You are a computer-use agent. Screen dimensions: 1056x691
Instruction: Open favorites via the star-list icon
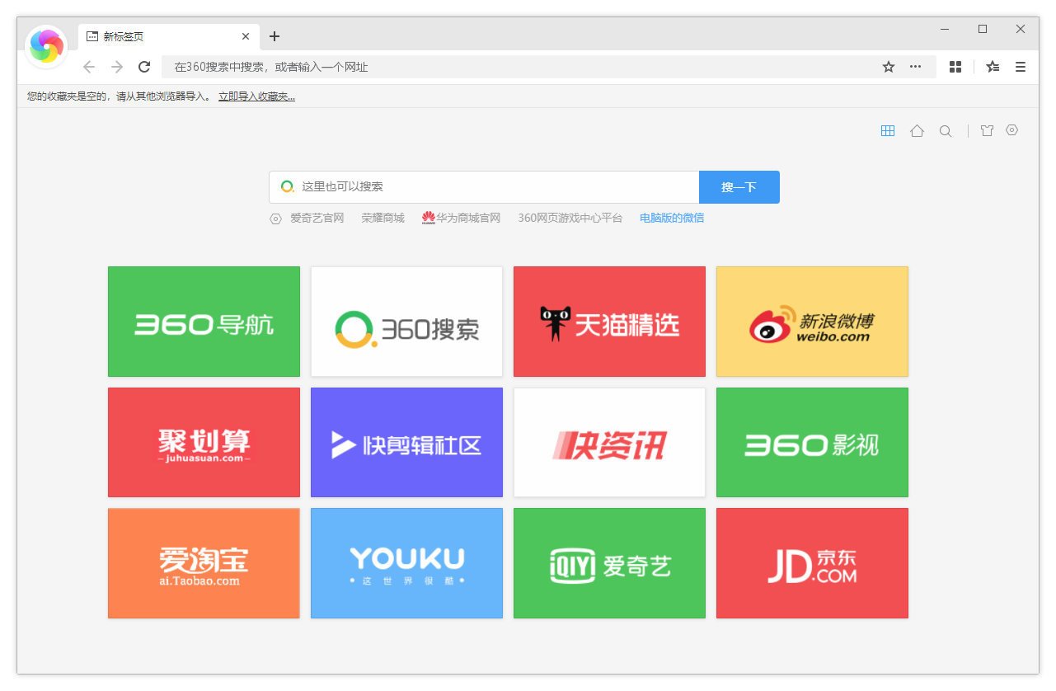click(x=992, y=67)
